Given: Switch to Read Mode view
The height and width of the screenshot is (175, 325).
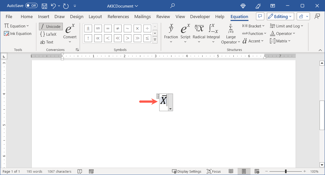Looking at the screenshot, I should point(231,171).
